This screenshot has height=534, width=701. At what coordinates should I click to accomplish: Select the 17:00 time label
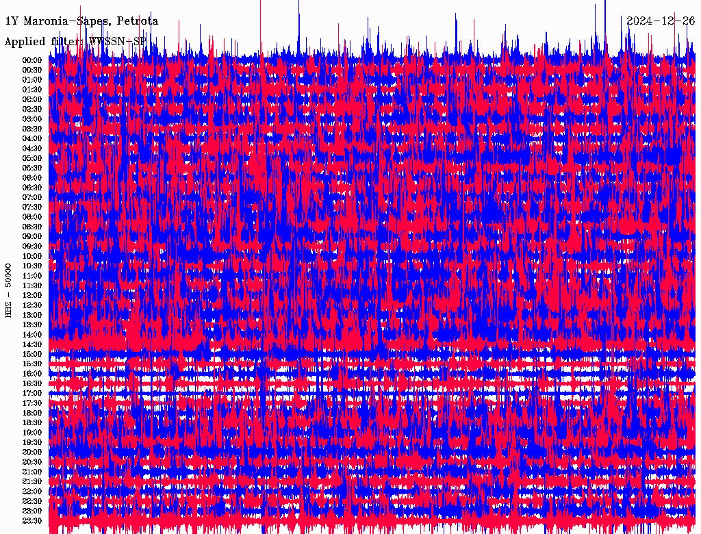pyautogui.click(x=32, y=394)
